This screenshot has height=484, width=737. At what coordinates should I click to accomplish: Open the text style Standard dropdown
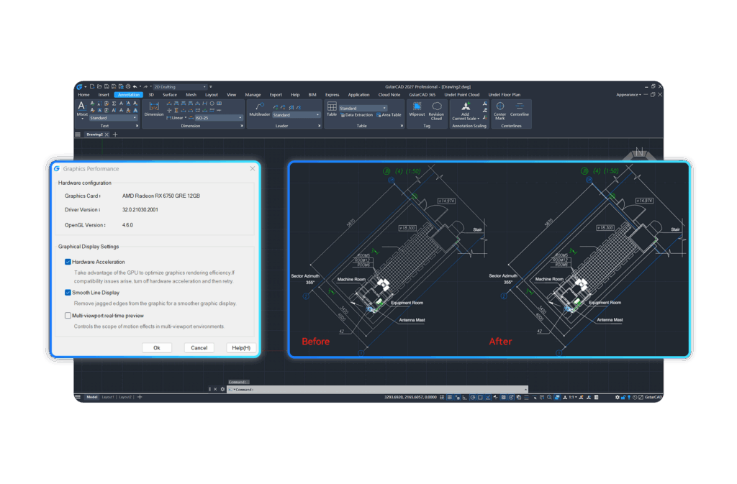pyautogui.click(x=113, y=118)
